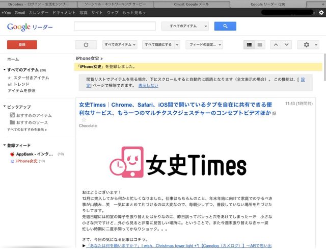Switch to Google リーダー (20) tab
326x250 pixels.
268,4
